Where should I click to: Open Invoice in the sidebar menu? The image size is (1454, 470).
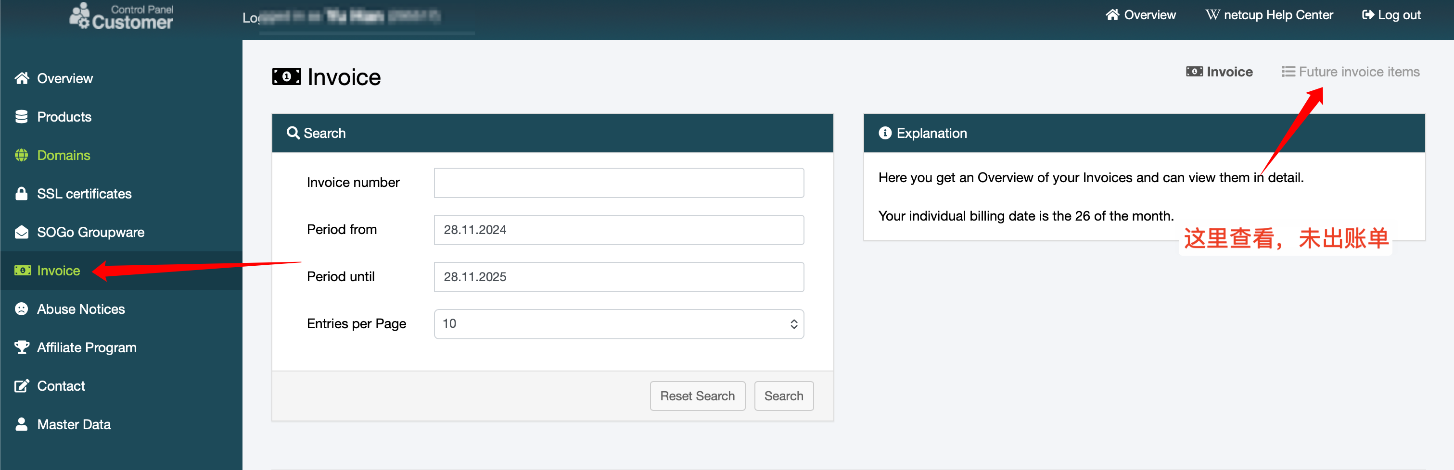point(58,271)
